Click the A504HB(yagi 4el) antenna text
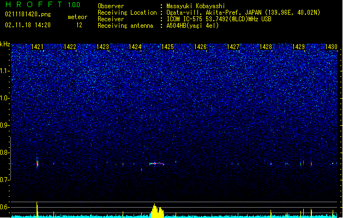The image size is (343, 218). tap(192, 26)
